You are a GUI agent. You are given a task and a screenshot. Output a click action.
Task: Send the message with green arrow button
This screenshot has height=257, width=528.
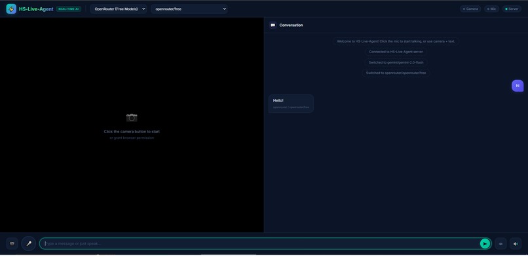tap(485, 243)
